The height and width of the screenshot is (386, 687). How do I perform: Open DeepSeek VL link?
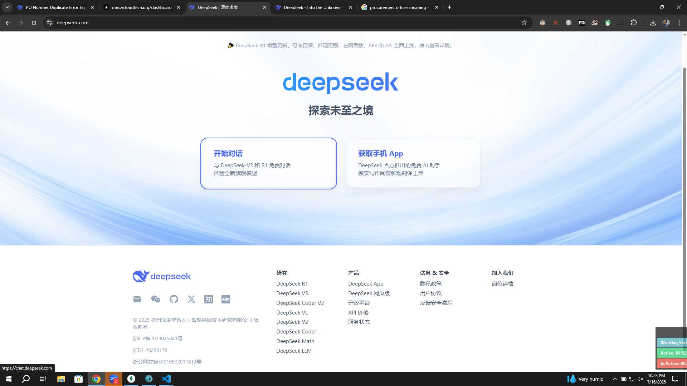292,313
